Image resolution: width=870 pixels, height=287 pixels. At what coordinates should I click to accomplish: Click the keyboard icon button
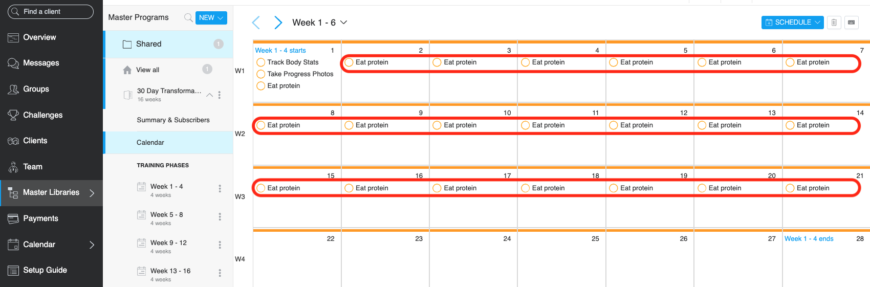point(851,23)
